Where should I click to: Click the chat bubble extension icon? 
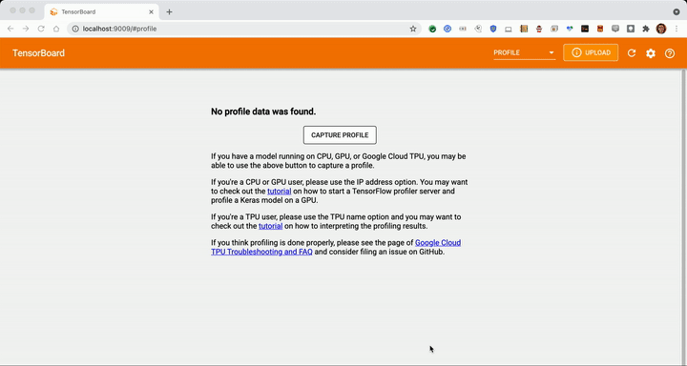click(x=615, y=29)
